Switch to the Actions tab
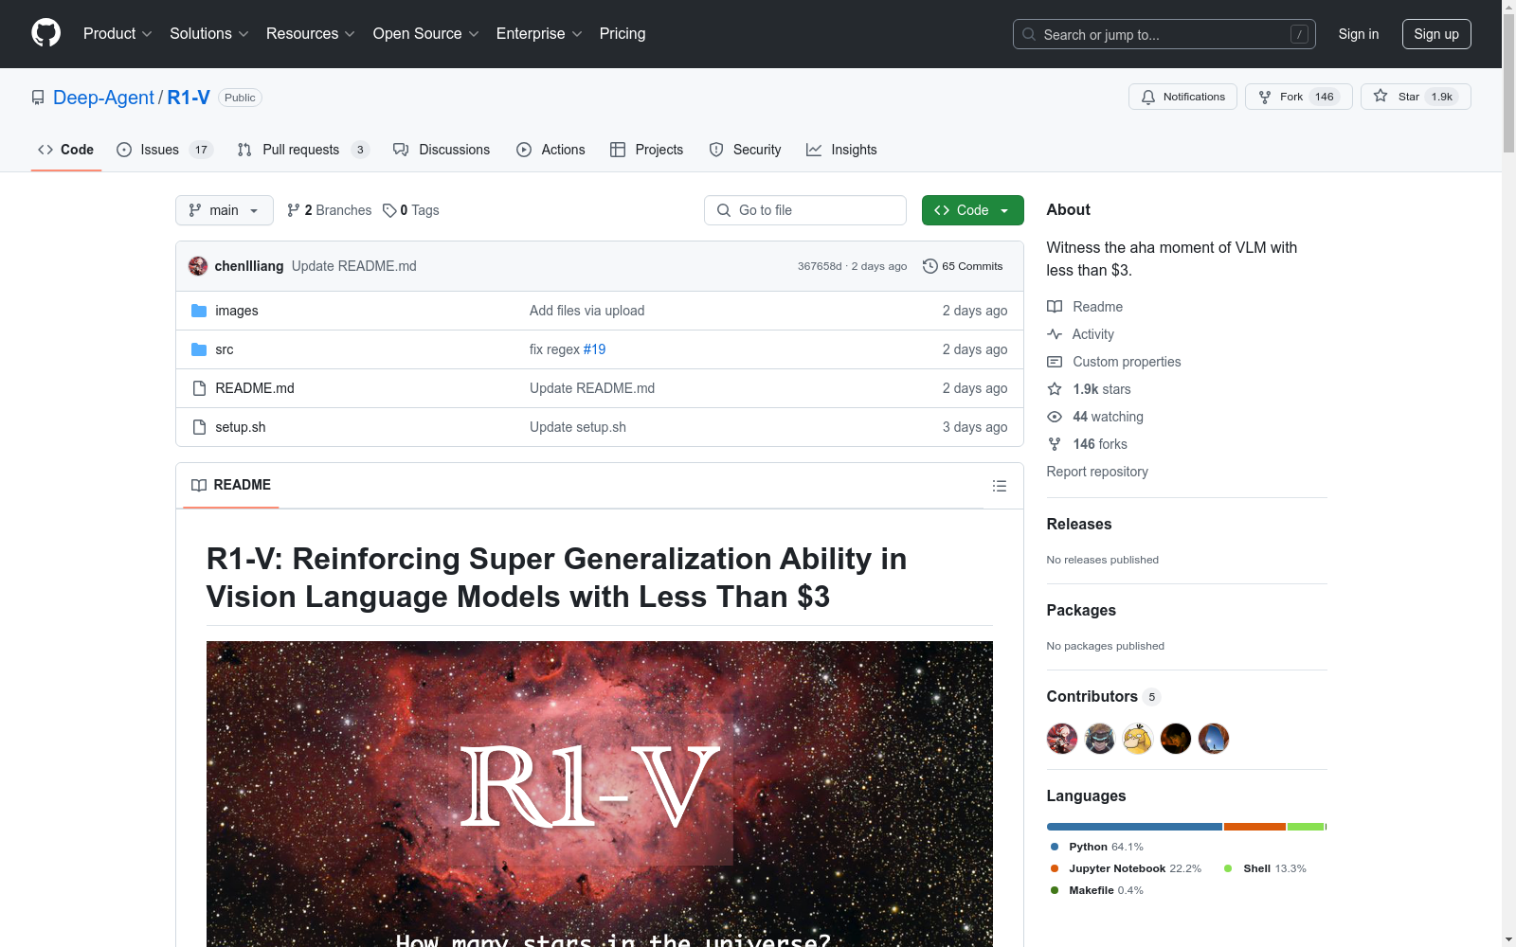1516x947 pixels. tap(550, 150)
